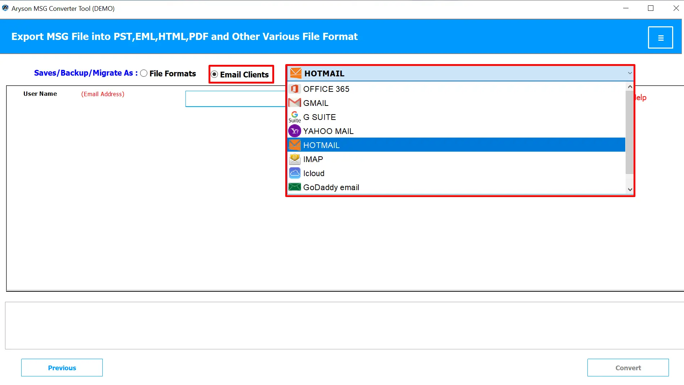Screen dimensions: 684x385
Task: Choose IMAP from the list
Action: click(x=456, y=159)
